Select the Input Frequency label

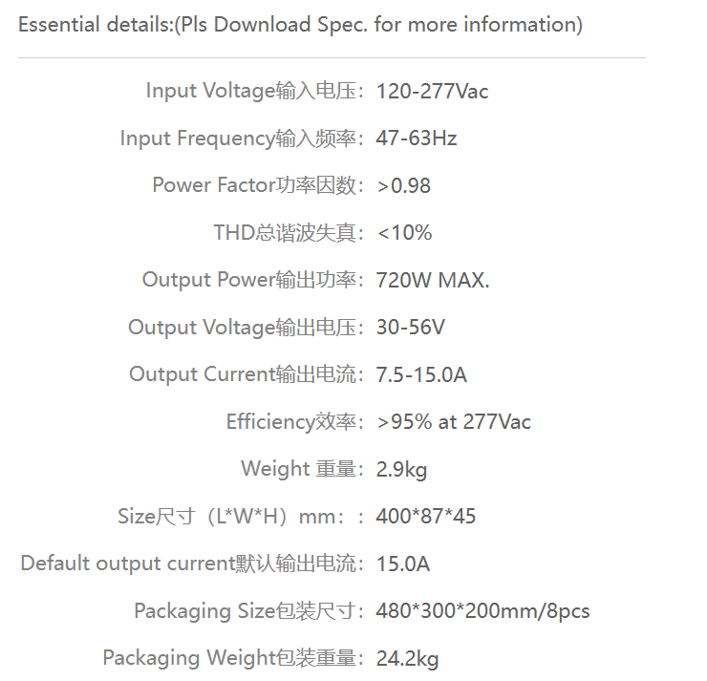coord(242,138)
